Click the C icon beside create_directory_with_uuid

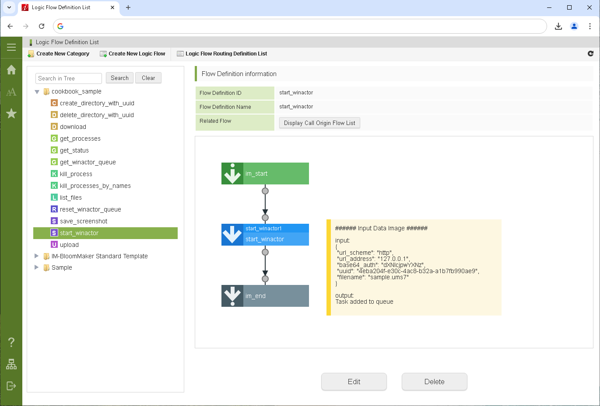click(x=54, y=103)
